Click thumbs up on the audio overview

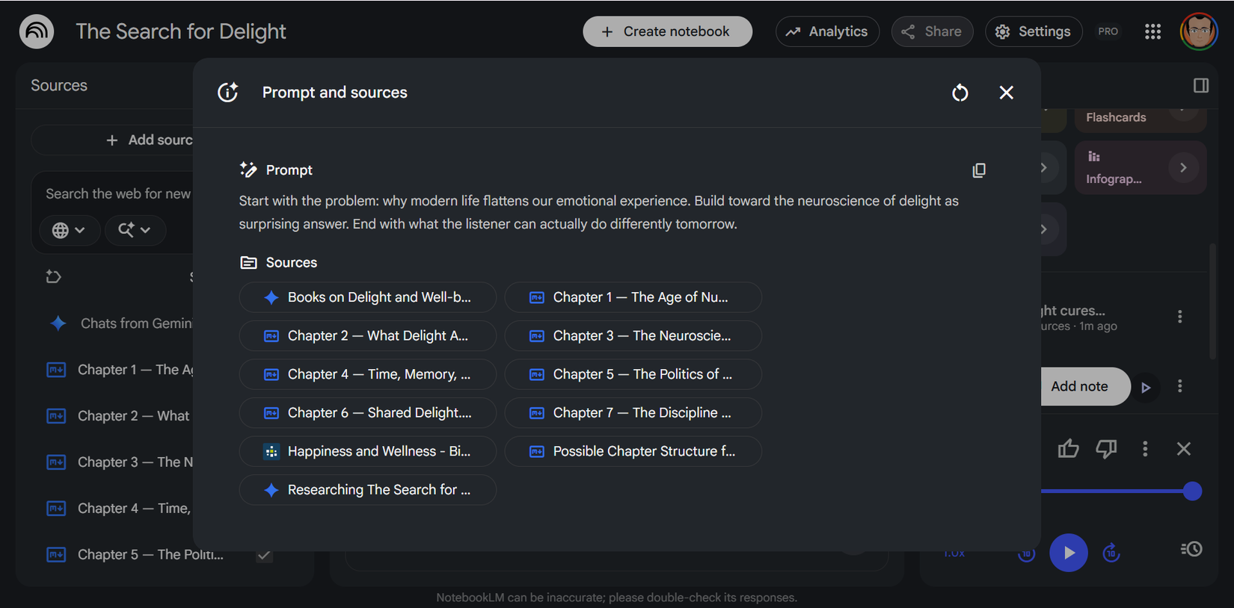point(1069,449)
